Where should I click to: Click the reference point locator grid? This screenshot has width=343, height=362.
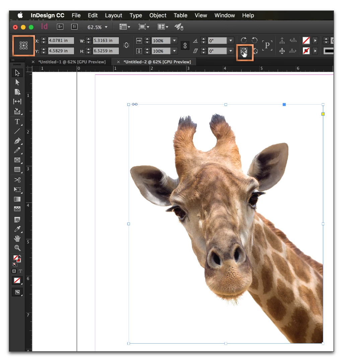pos(23,46)
